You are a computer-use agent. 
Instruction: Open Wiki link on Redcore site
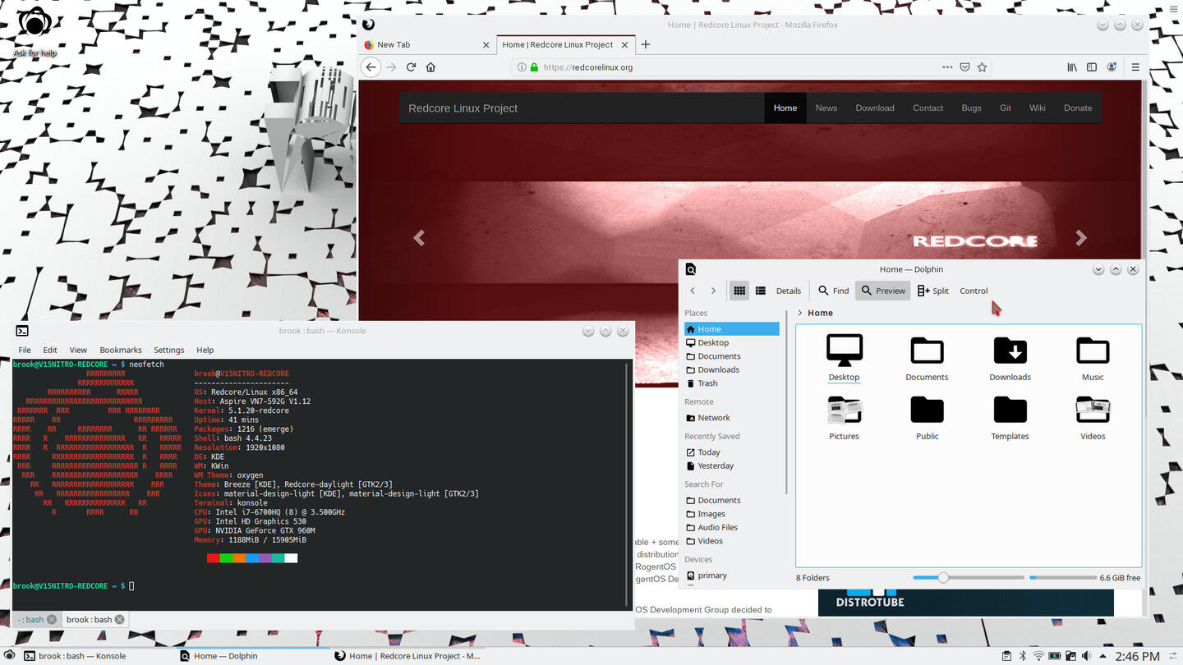coord(1038,108)
